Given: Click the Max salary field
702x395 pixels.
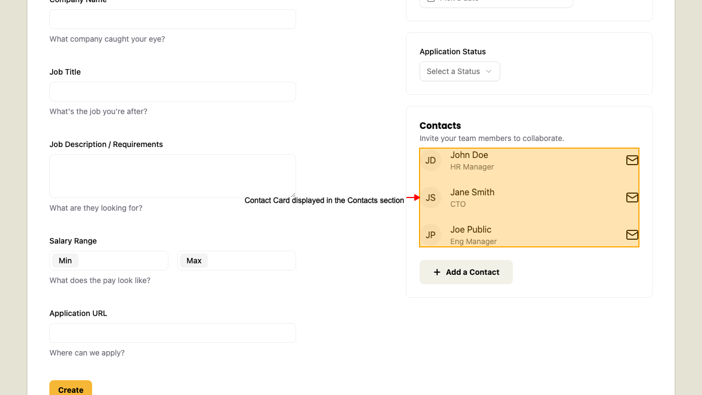Looking at the screenshot, I should click(x=236, y=260).
